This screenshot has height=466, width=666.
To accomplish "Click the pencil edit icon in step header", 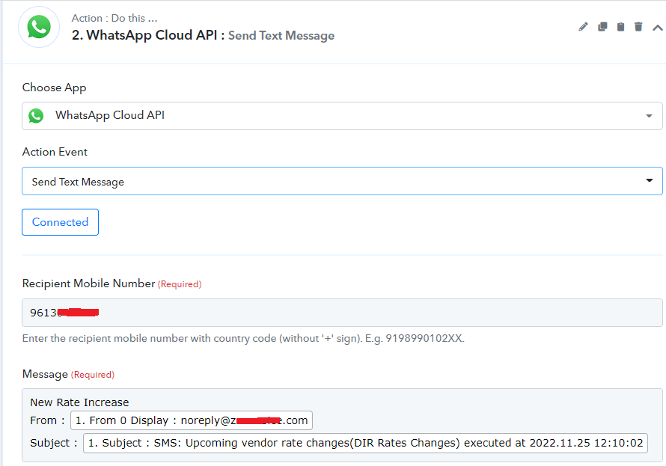I will point(583,27).
